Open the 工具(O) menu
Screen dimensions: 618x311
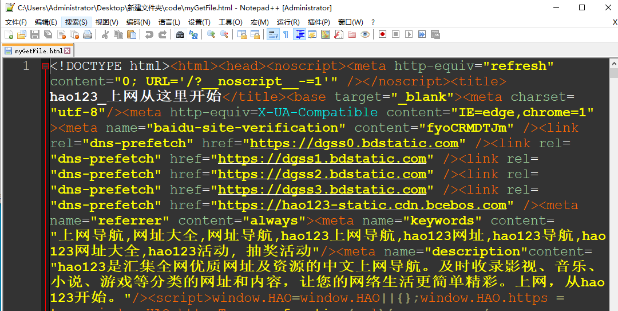tap(231, 22)
